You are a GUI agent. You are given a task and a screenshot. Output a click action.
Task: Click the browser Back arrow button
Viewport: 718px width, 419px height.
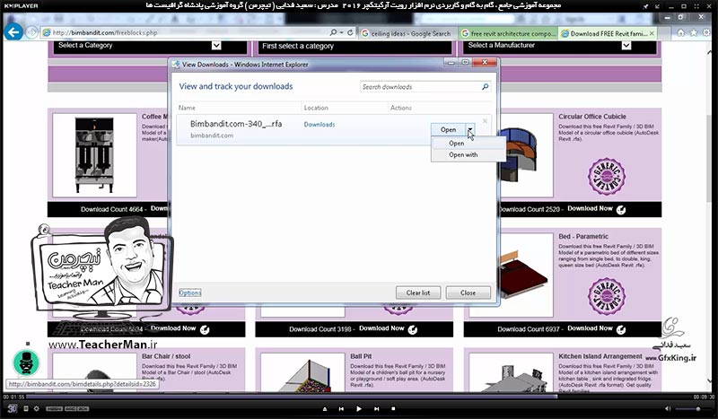(x=13, y=32)
